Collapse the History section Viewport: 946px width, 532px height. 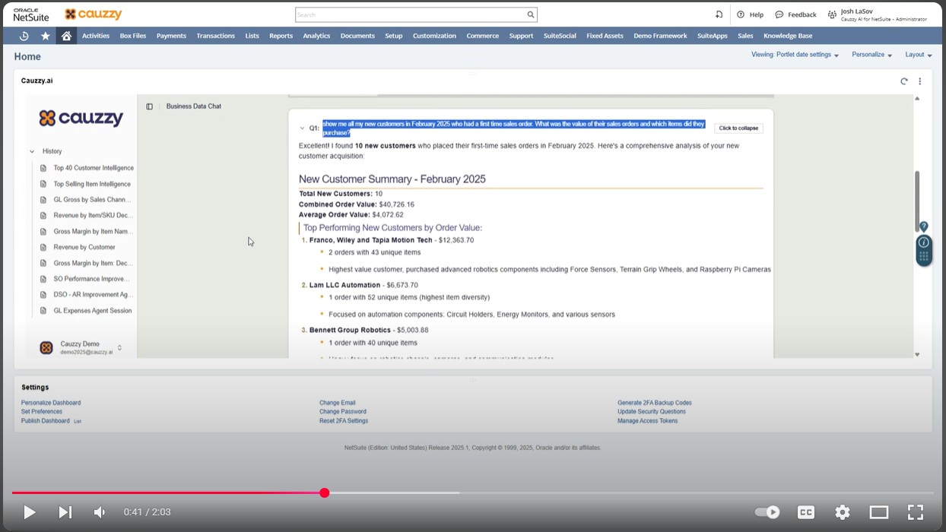[x=32, y=151]
